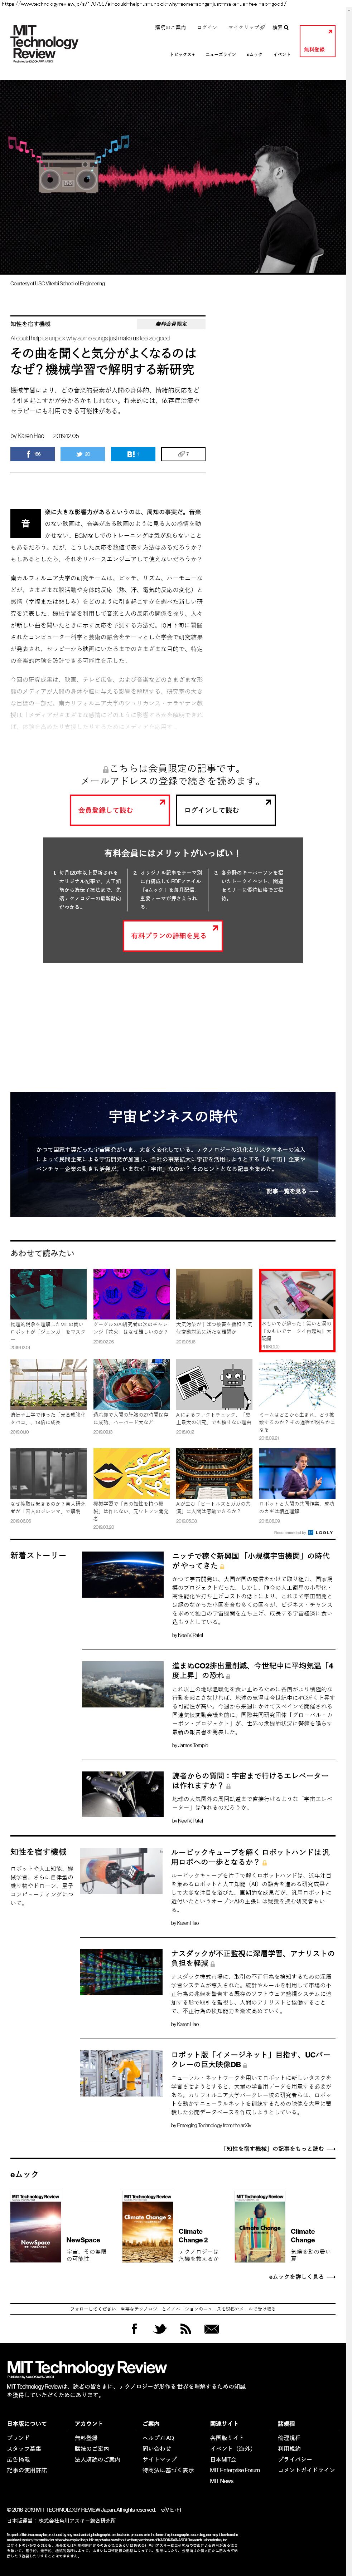Bookmark article with the Hatena B! button
The image size is (352, 2576).
pyautogui.click(x=133, y=454)
